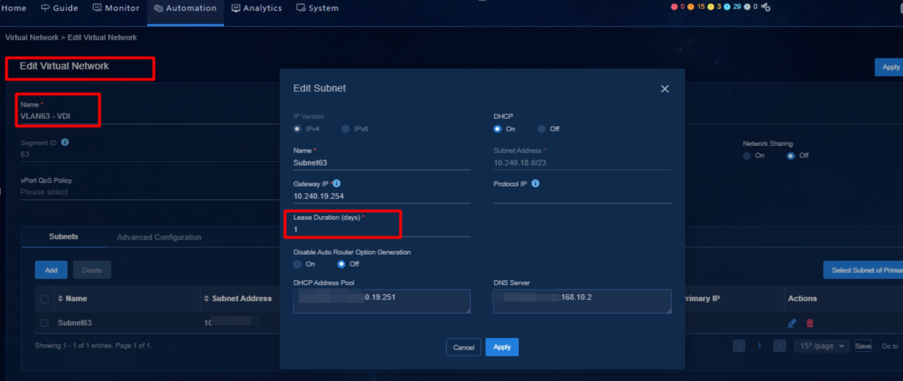This screenshot has width=903, height=381.
Task: Close the Edit Subnet dialog
Action: click(x=664, y=89)
